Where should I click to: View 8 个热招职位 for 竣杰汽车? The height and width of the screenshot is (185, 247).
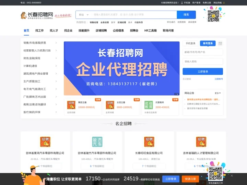click(97, 166)
